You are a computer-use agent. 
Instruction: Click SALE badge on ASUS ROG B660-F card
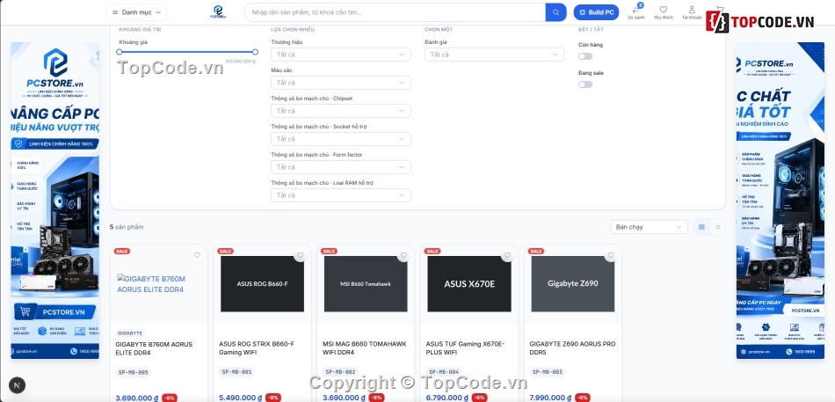(225, 251)
